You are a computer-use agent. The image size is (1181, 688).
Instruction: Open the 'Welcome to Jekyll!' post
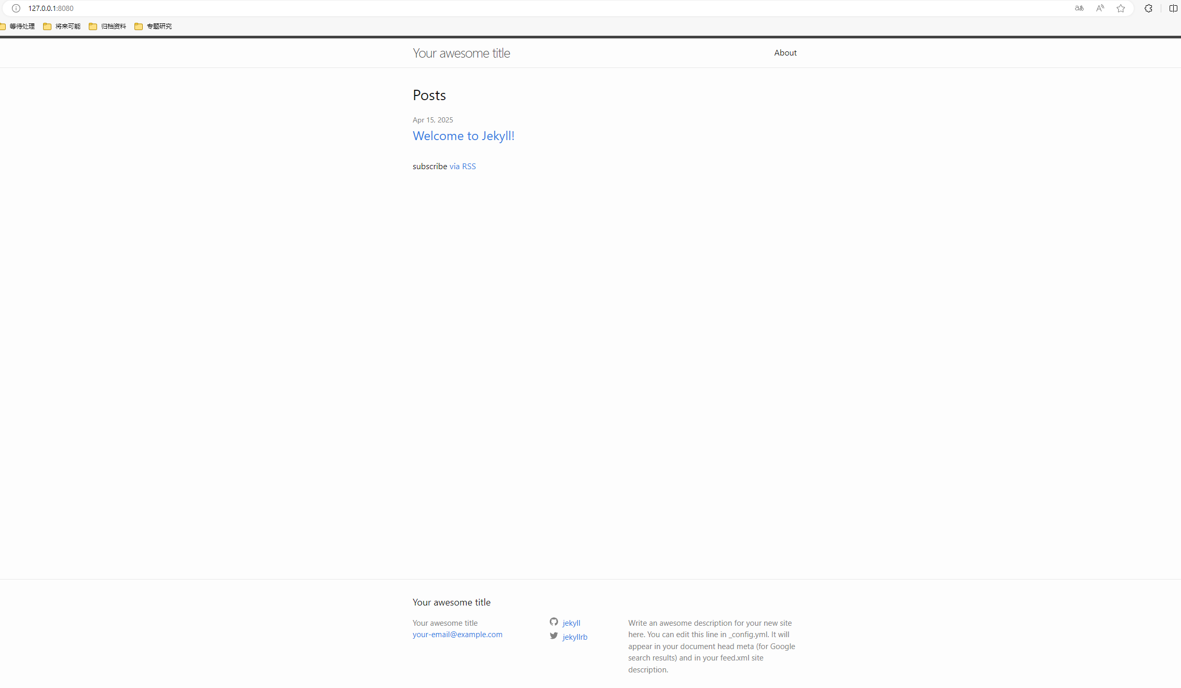tap(463, 136)
